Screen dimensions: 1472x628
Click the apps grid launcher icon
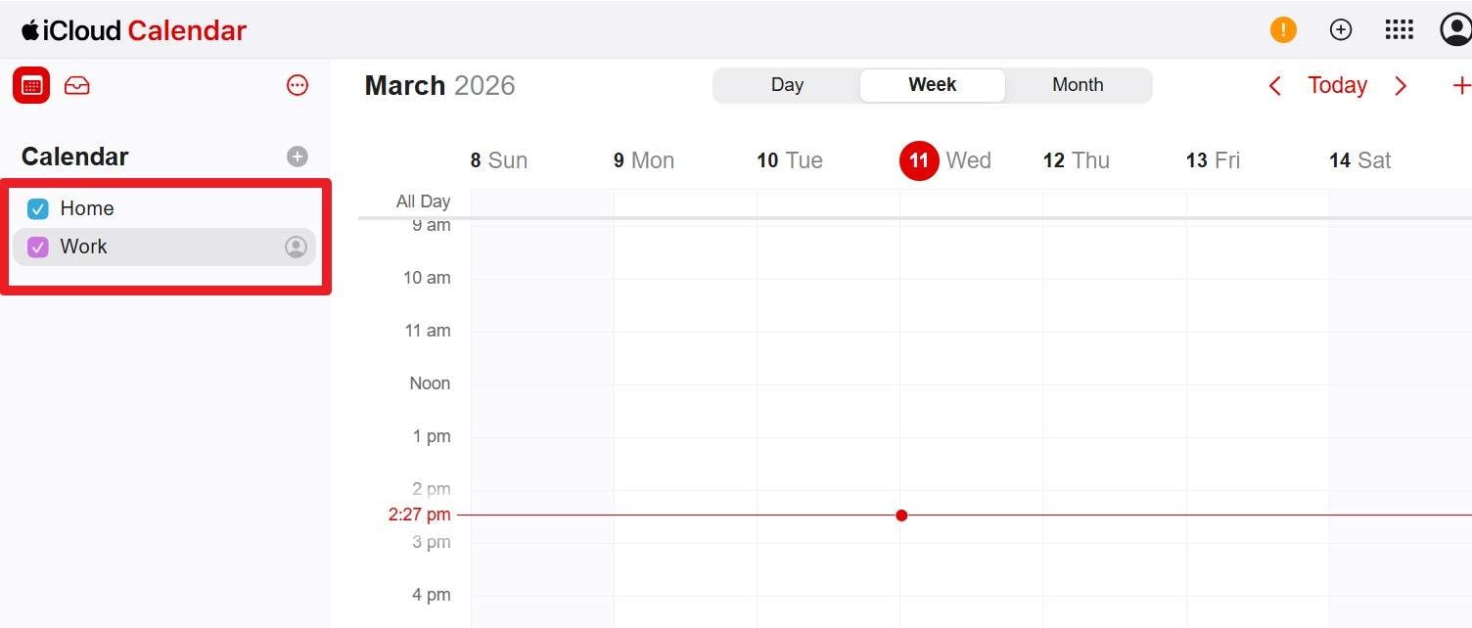coord(1399,29)
